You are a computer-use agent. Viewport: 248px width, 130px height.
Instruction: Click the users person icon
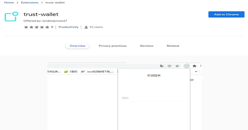coord(86,27)
